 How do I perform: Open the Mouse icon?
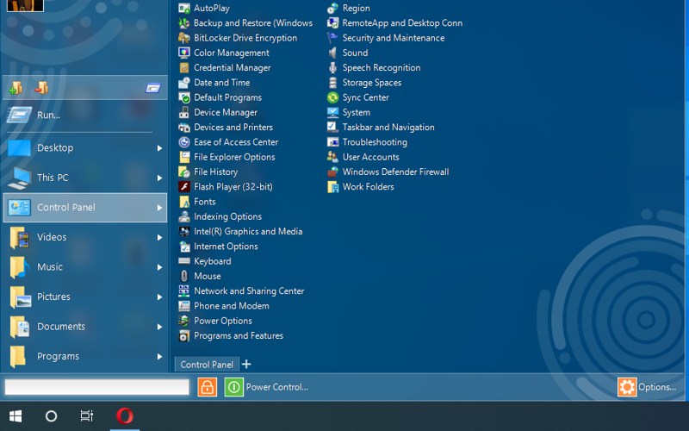[x=184, y=276]
